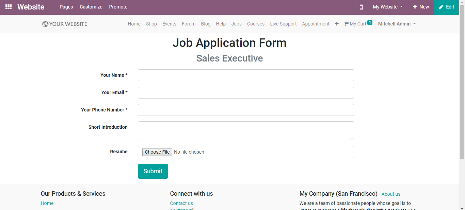Expand the My Website dropdown
The image size is (465, 210).
[388, 7]
